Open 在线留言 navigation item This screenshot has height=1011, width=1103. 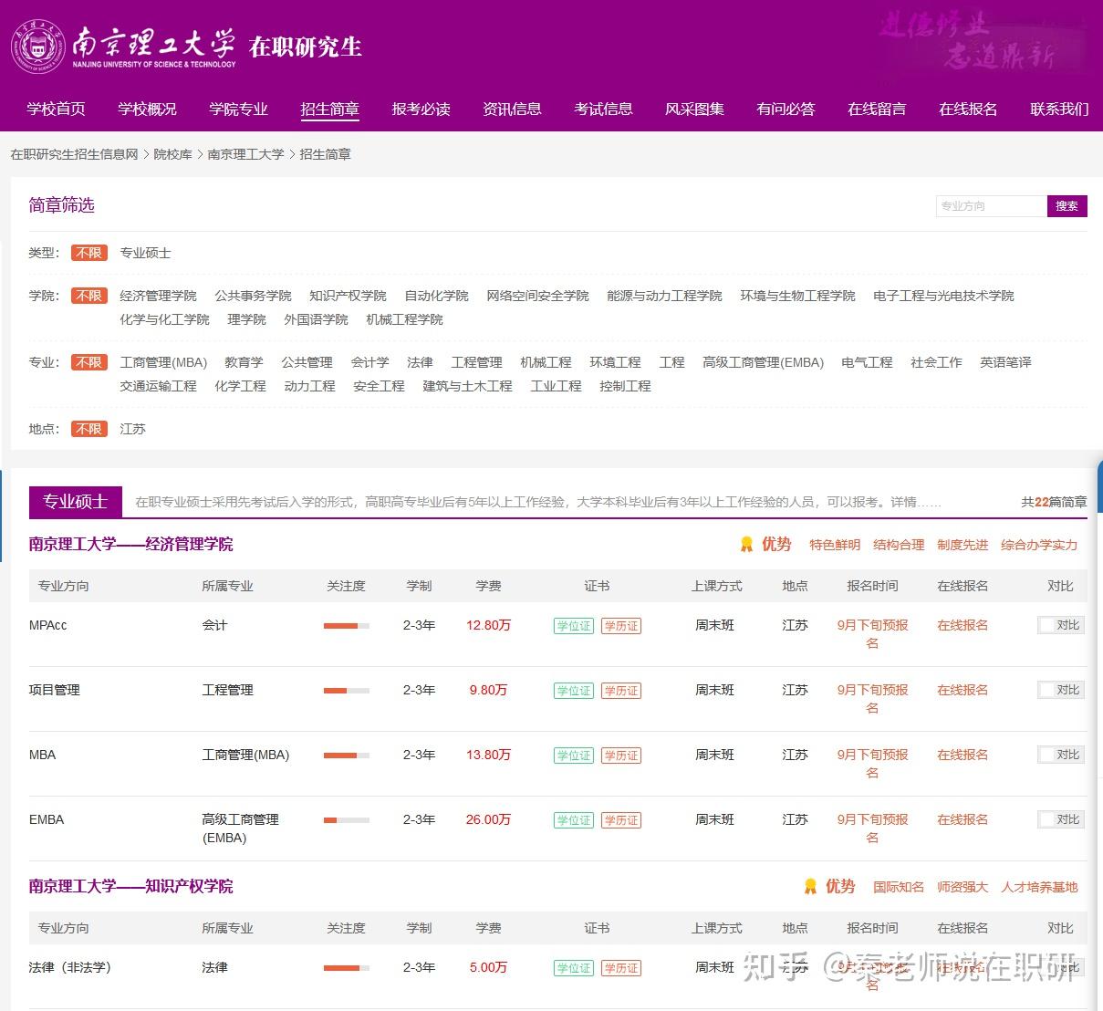click(x=878, y=109)
